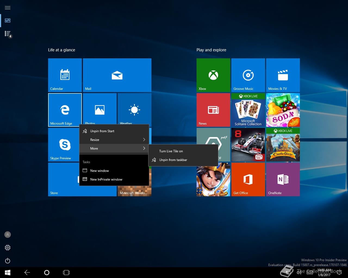Open the Store tile

64,179
